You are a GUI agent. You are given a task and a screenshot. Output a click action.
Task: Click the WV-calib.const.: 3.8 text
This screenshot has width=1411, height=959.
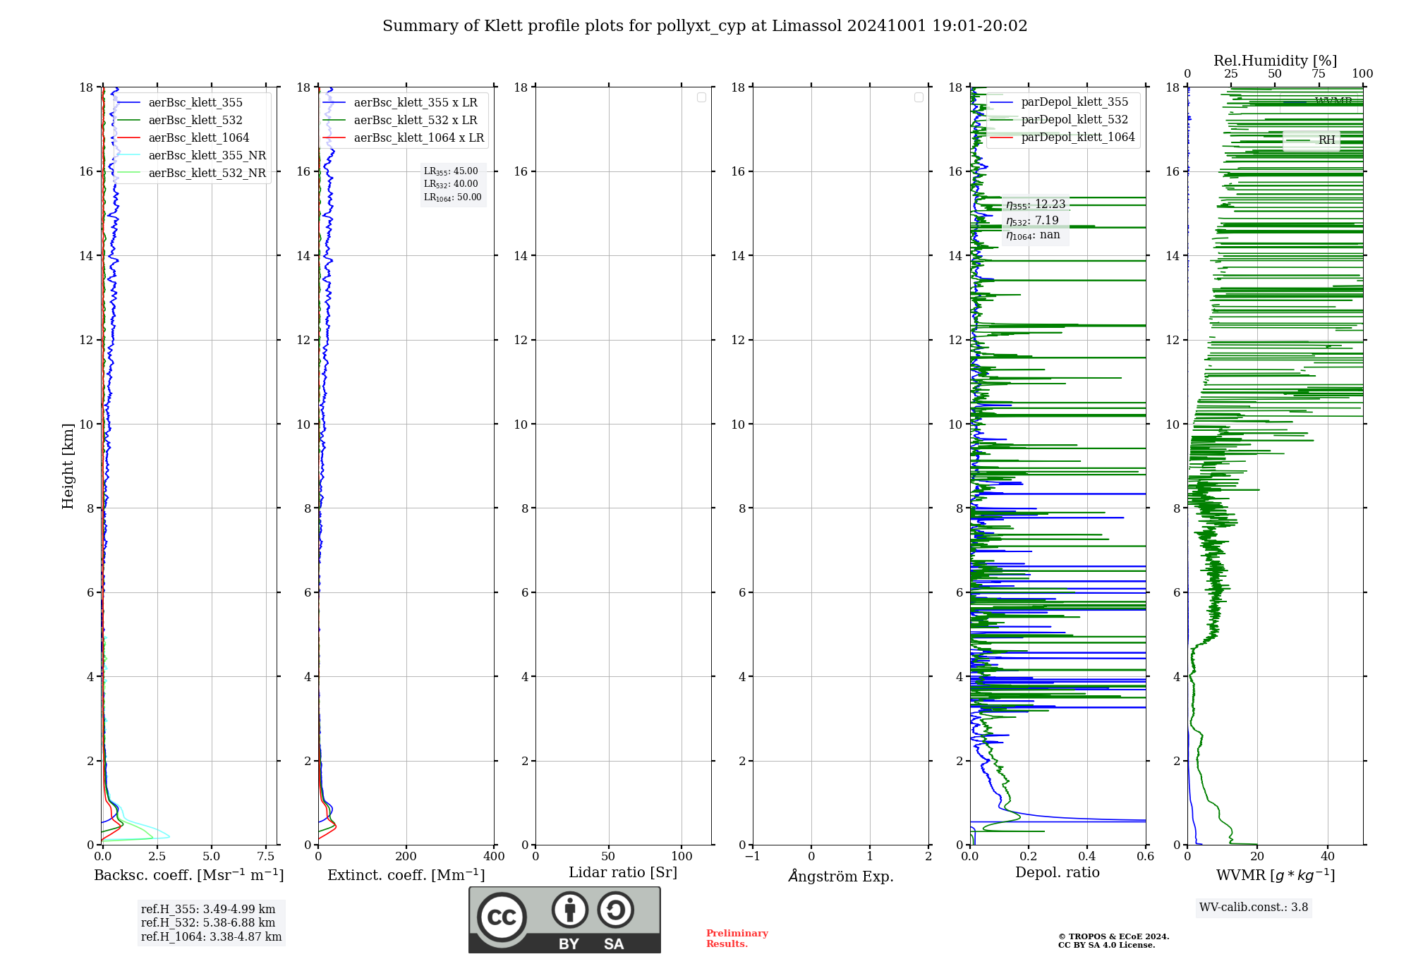(x=1254, y=908)
